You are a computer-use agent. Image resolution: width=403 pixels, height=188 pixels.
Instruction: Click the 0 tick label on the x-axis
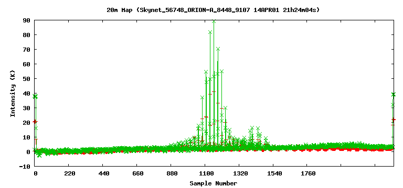(x=36, y=174)
